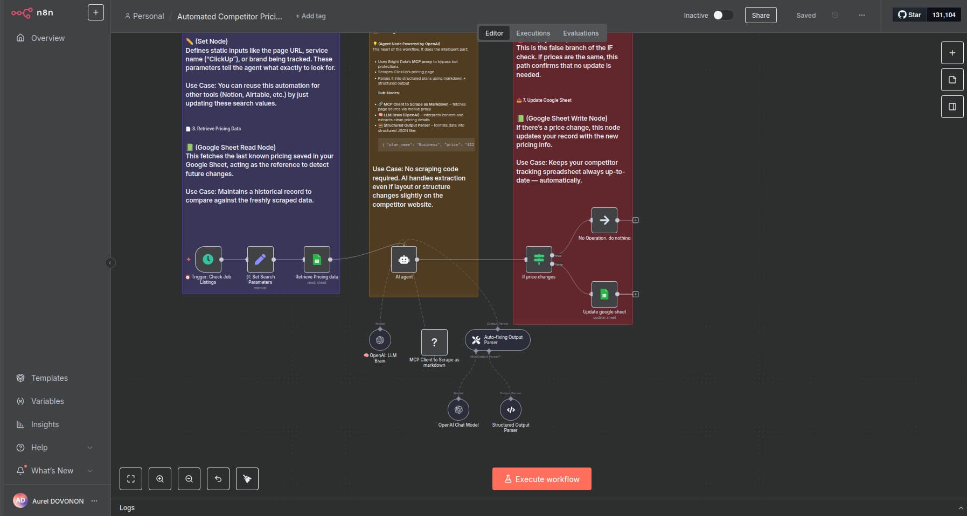Select the MCP Client question mark node
The height and width of the screenshot is (516, 967).
[434, 342]
